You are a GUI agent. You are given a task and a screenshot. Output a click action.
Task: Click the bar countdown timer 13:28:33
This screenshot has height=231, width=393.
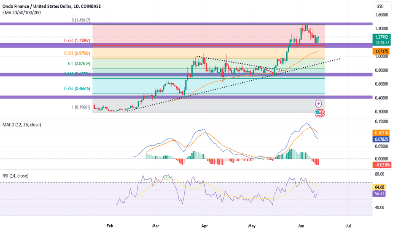tap(382, 43)
